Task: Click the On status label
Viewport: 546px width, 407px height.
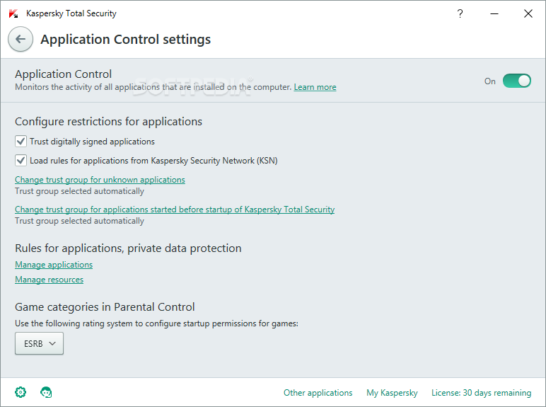Action: [490, 81]
